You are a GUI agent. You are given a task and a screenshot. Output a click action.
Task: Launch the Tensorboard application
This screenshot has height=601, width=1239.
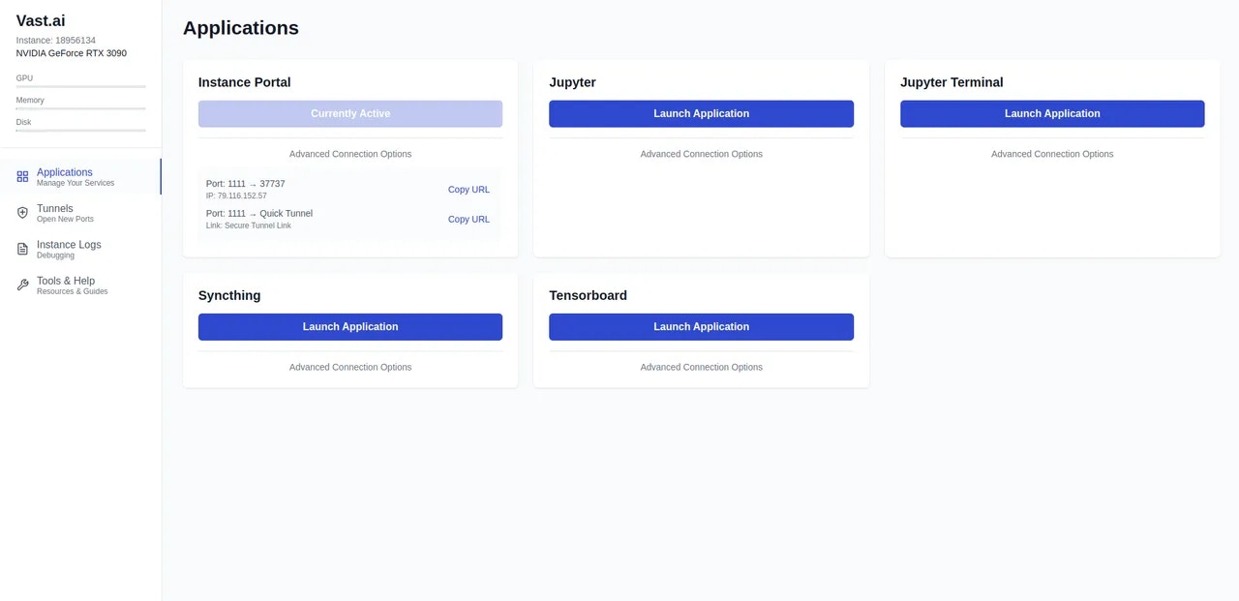[x=701, y=326]
